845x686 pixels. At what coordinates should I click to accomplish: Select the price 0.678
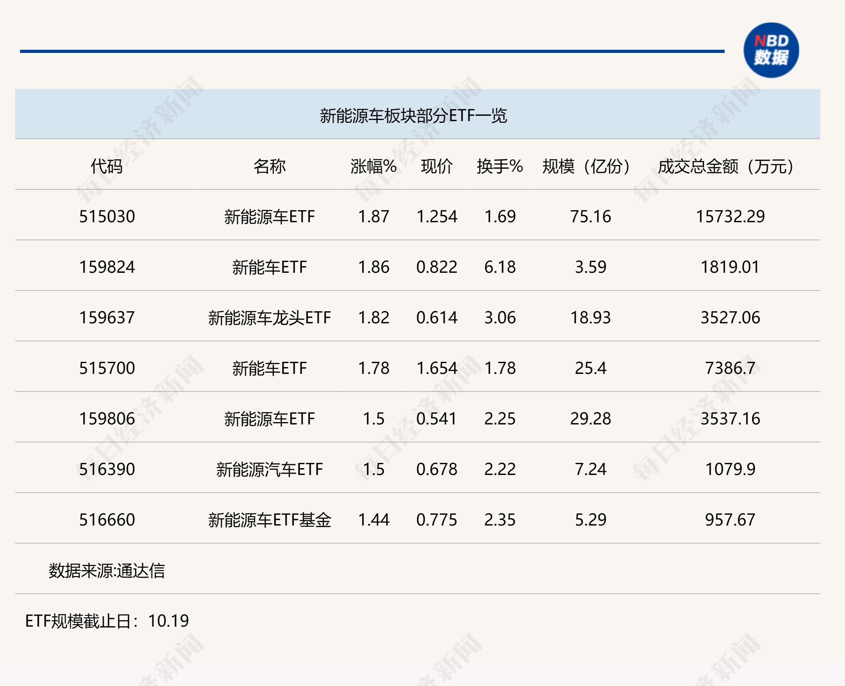coord(437,469)
